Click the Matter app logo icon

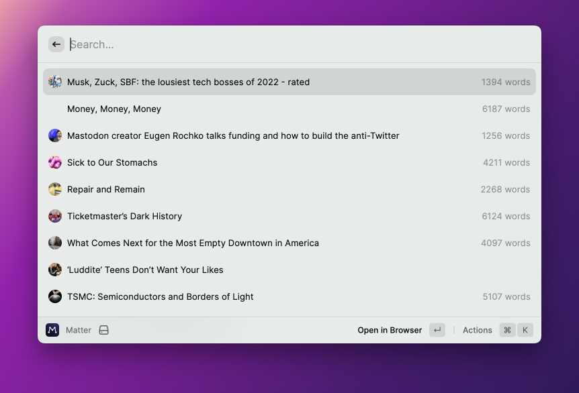[52, 330]
